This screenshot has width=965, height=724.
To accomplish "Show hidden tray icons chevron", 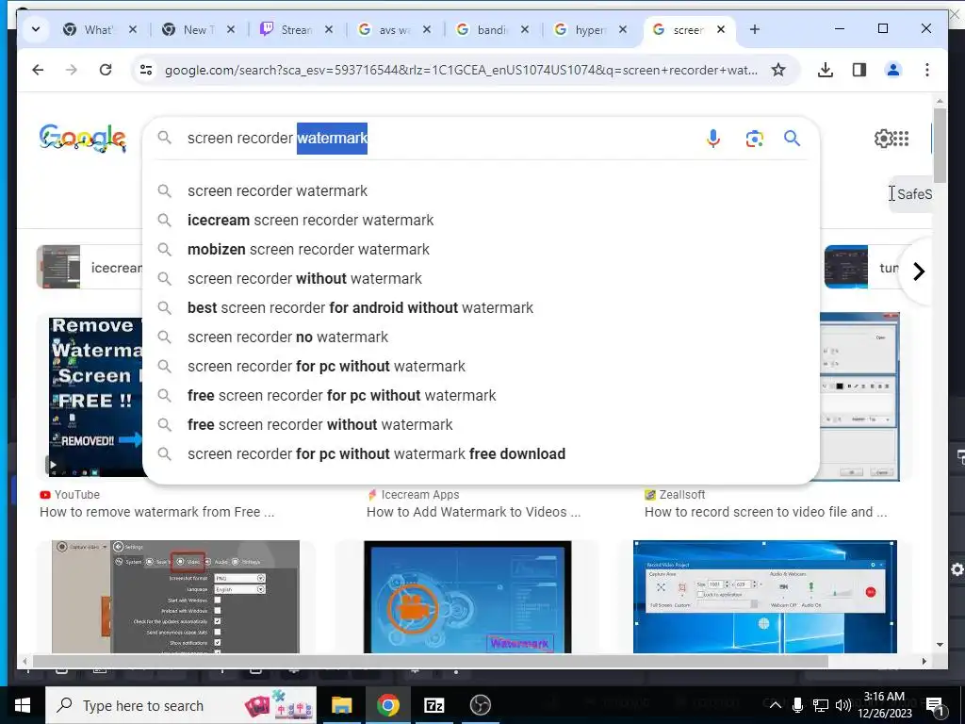I will [776, 705].
